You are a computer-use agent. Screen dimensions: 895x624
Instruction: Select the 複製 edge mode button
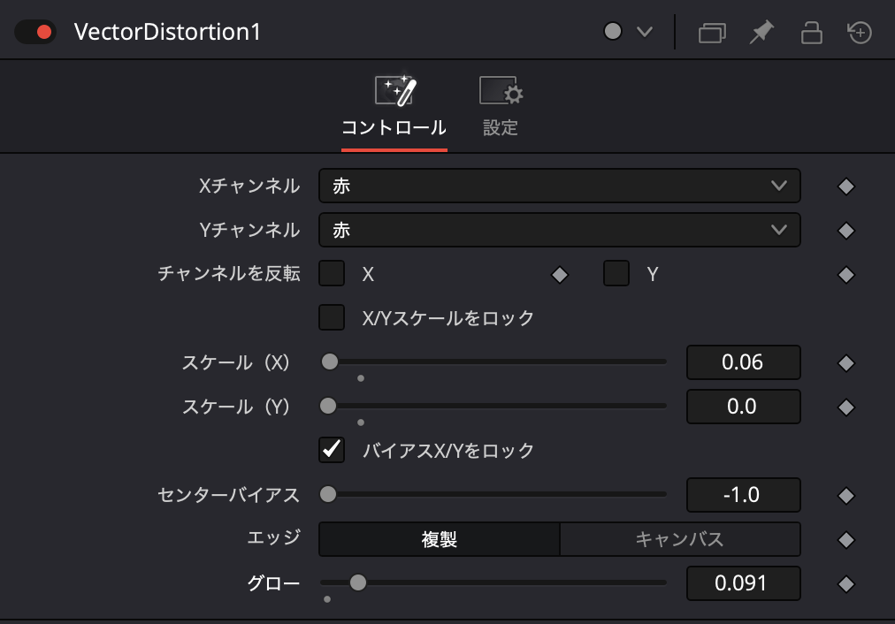click(439, 539)
